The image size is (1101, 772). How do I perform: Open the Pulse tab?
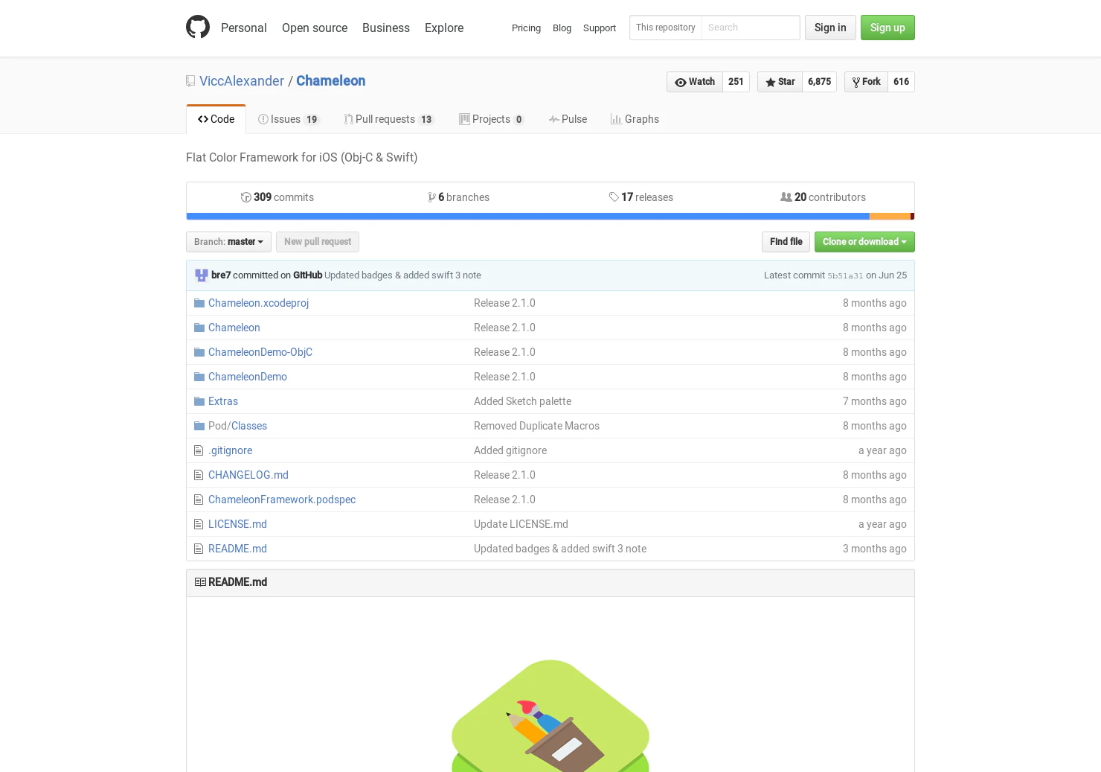click(x=568, y=119)
